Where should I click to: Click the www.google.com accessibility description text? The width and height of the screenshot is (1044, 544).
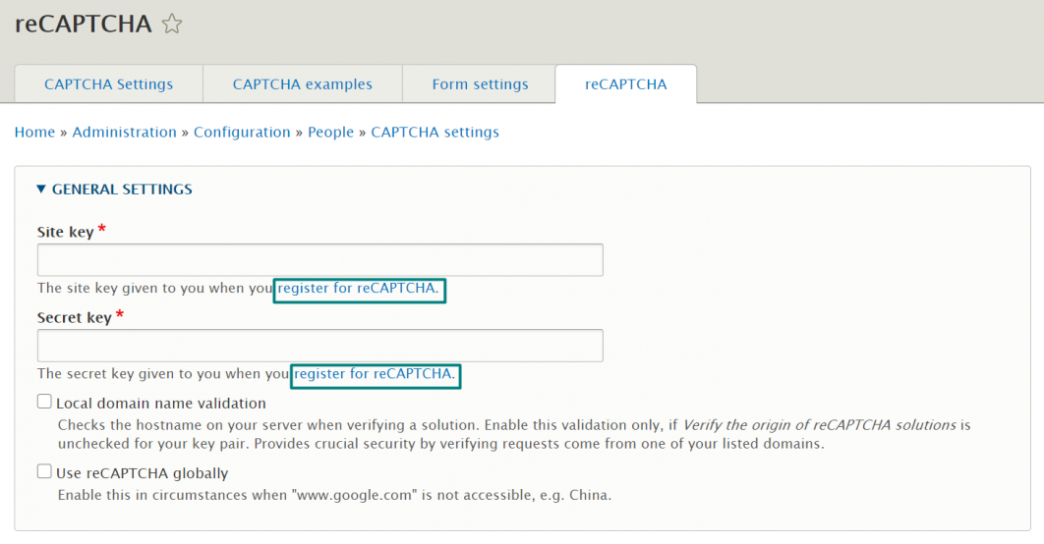pos(334,495)
